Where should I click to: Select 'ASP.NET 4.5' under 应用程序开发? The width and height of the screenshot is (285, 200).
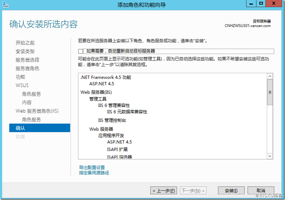pyautogui.click(x=119, y=142)
